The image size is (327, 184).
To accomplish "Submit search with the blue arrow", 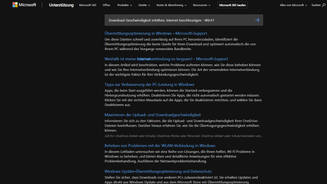I will pos(257,20).
